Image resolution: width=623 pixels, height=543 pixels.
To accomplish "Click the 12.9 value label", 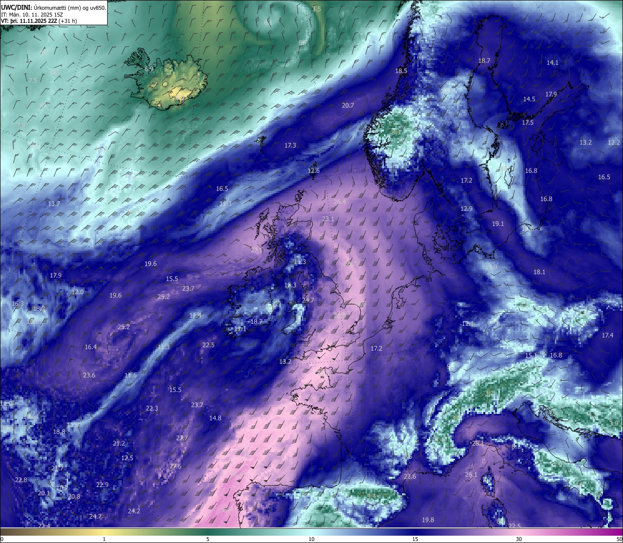I will point(466,208).
